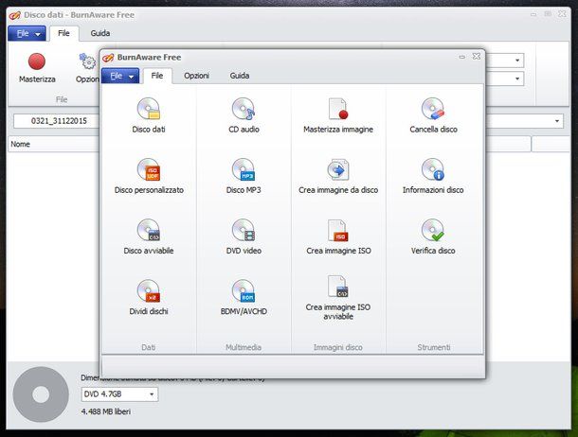Minimize the Disco dati window

(533, 15)
